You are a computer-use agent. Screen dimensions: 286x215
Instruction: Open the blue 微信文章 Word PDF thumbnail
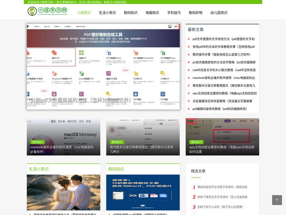(x=143, y=193)
